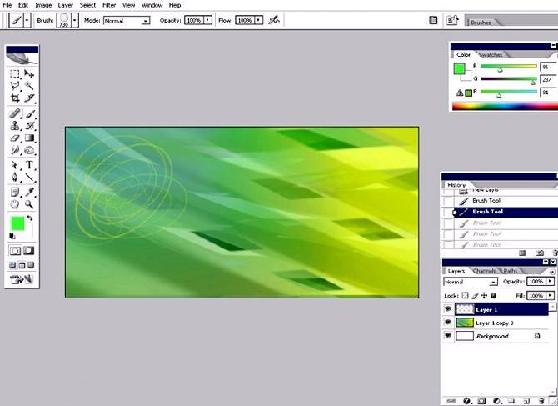Viewport: 558px width, 406px height.
Task: Open the Filter menu
Action: point(109,5)
